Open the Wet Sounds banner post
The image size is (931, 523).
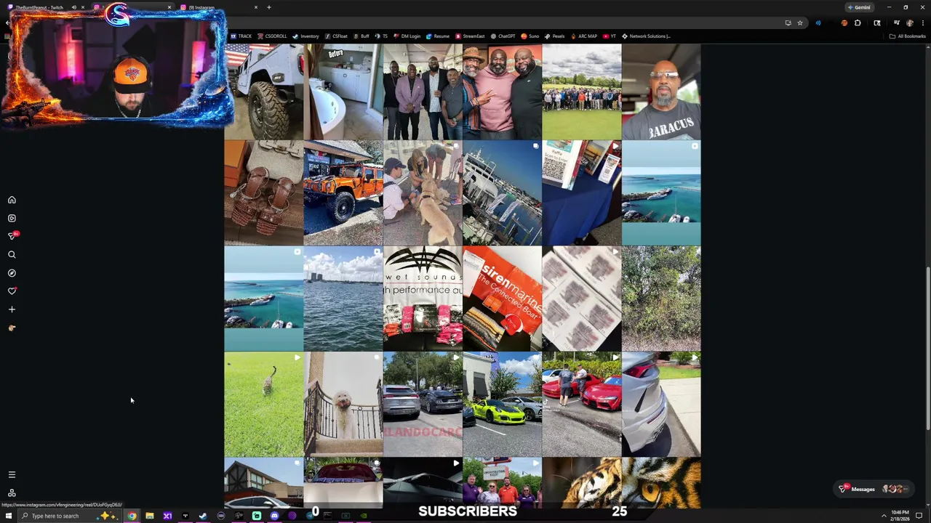coord(422,299)
